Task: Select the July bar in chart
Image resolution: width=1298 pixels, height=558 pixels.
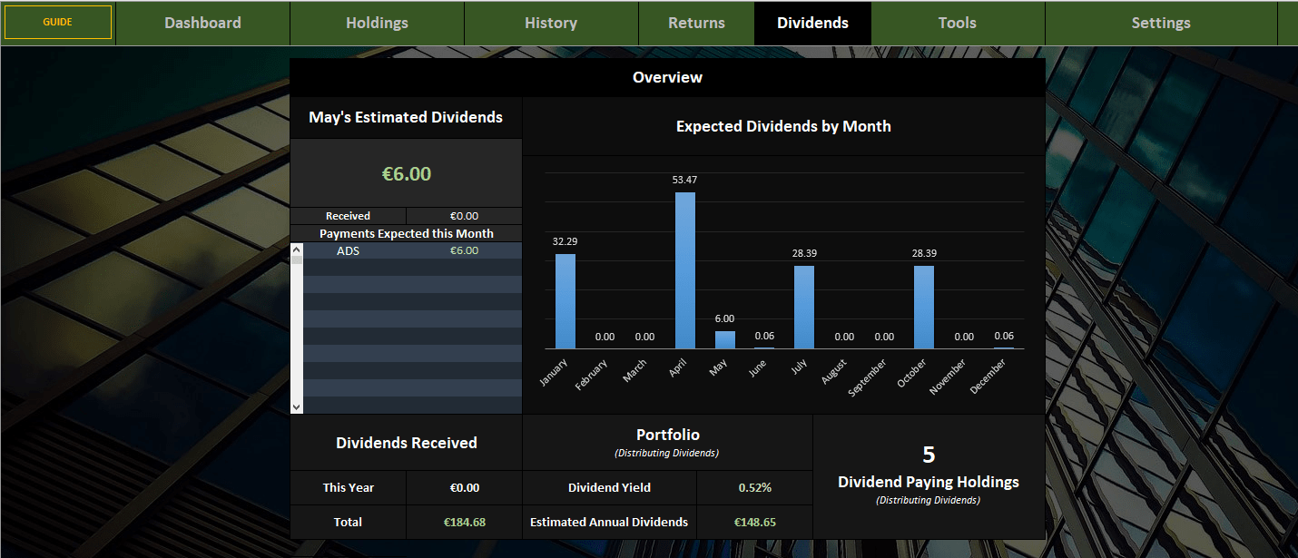Action: click(x=804, y=307)
